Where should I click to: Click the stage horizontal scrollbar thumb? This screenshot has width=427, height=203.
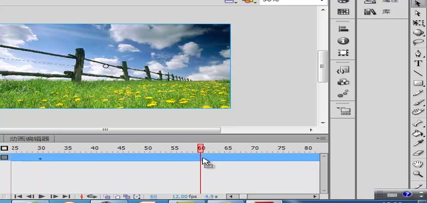110,130
